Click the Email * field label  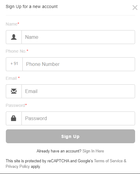pyautogui.click(x=13, y=78)
